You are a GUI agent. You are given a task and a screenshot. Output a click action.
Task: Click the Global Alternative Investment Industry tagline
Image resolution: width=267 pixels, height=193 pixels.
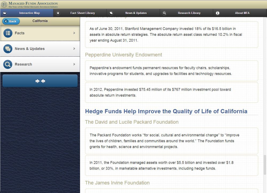33,7
